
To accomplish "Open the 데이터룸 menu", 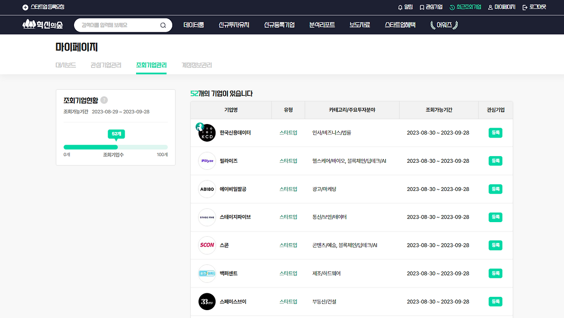I will coord(194,25).
